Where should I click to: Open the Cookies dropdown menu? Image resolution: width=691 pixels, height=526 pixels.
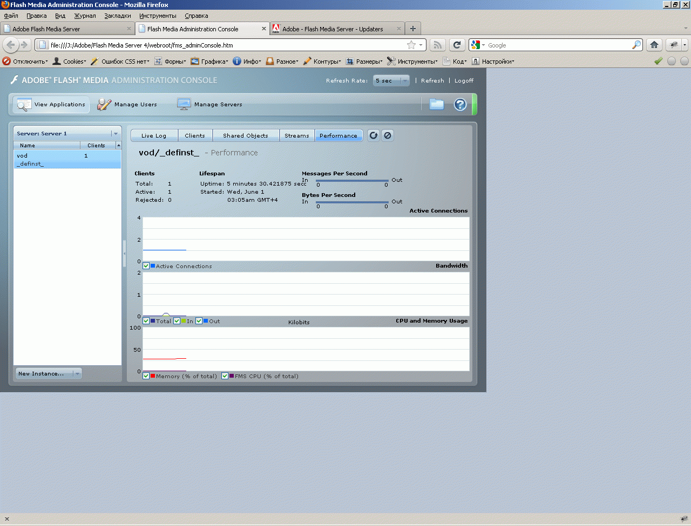69,62
